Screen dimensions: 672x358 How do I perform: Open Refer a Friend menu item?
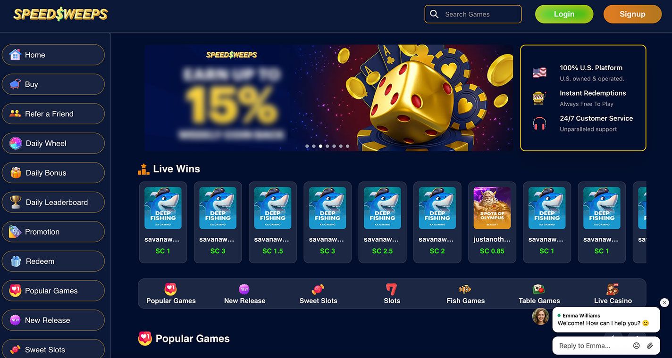53,114
